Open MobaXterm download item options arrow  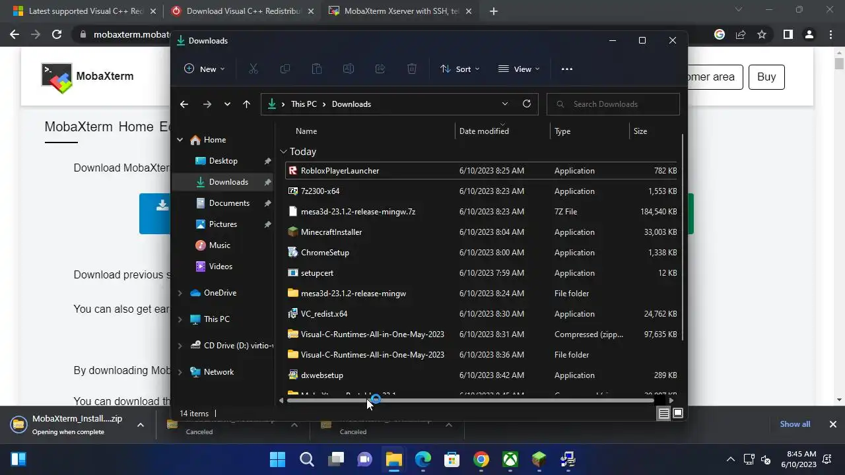click(140, 425)
